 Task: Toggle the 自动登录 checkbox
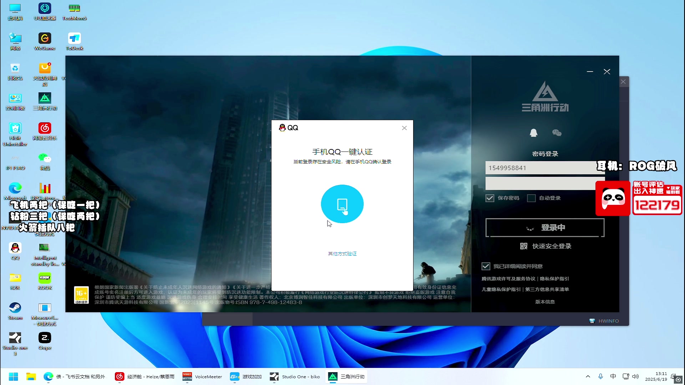tap(531, 198)
